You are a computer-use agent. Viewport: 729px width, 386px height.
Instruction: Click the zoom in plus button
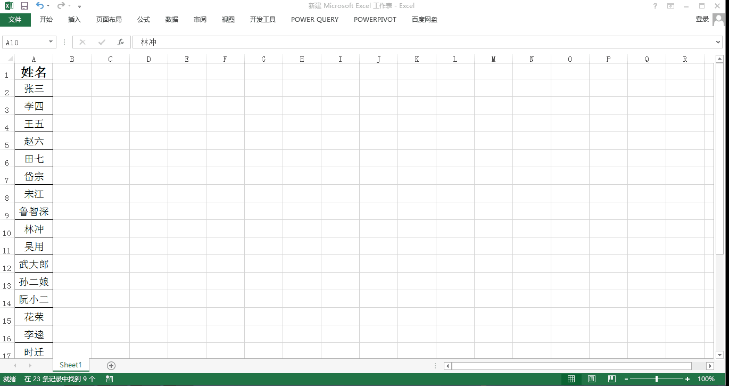coord(687,379)
